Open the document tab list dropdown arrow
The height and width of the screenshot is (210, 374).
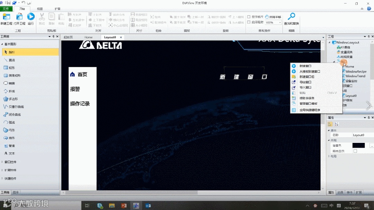pyautogui.click(x=323, y=37)
